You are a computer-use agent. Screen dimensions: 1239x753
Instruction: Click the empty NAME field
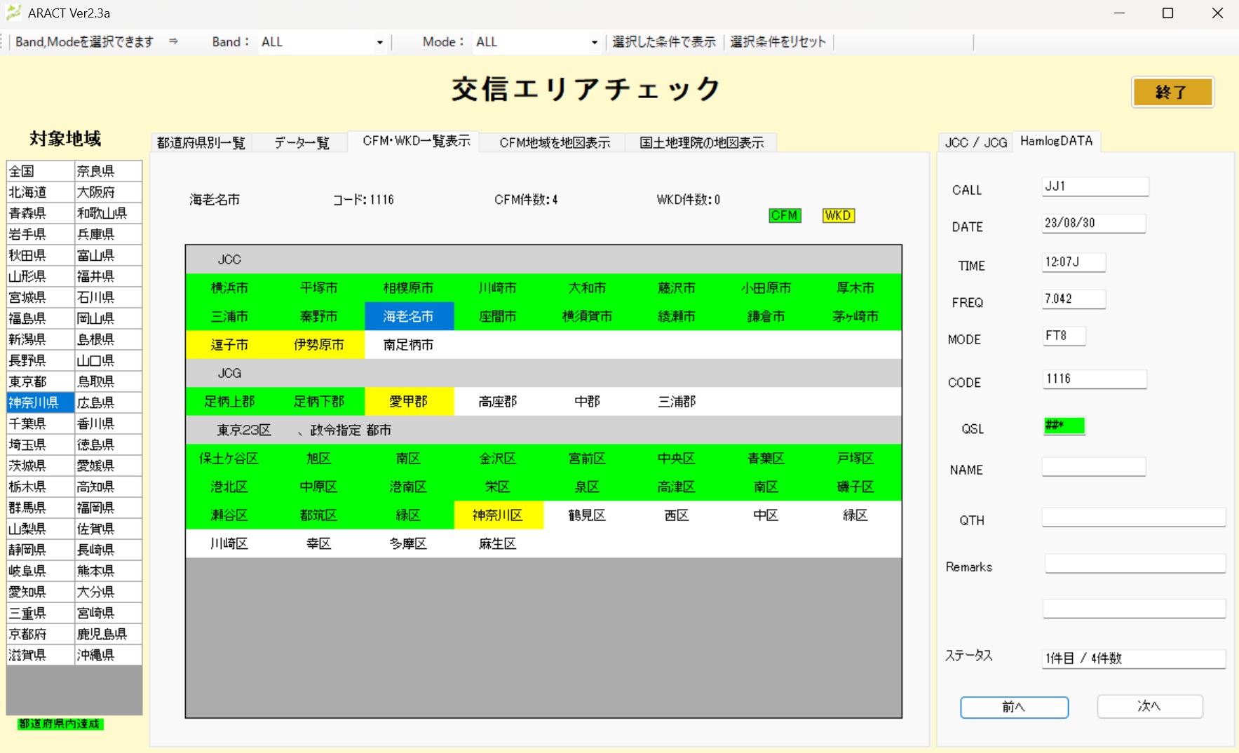[1093, 467]
